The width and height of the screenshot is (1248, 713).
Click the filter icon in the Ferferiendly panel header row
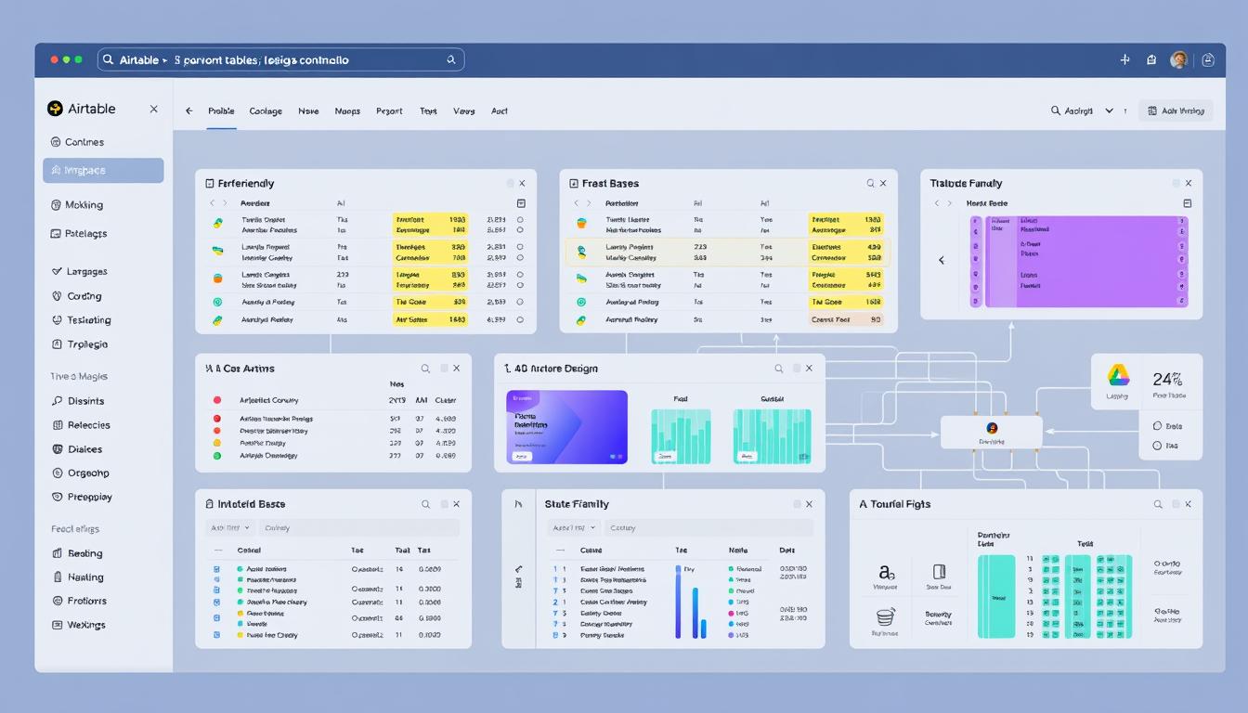coord(521,203)
